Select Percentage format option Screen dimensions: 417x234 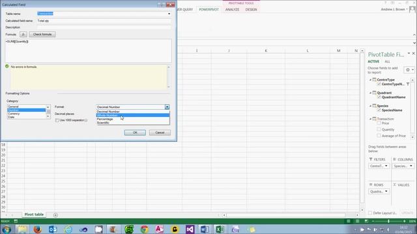[x=133, y=119]
